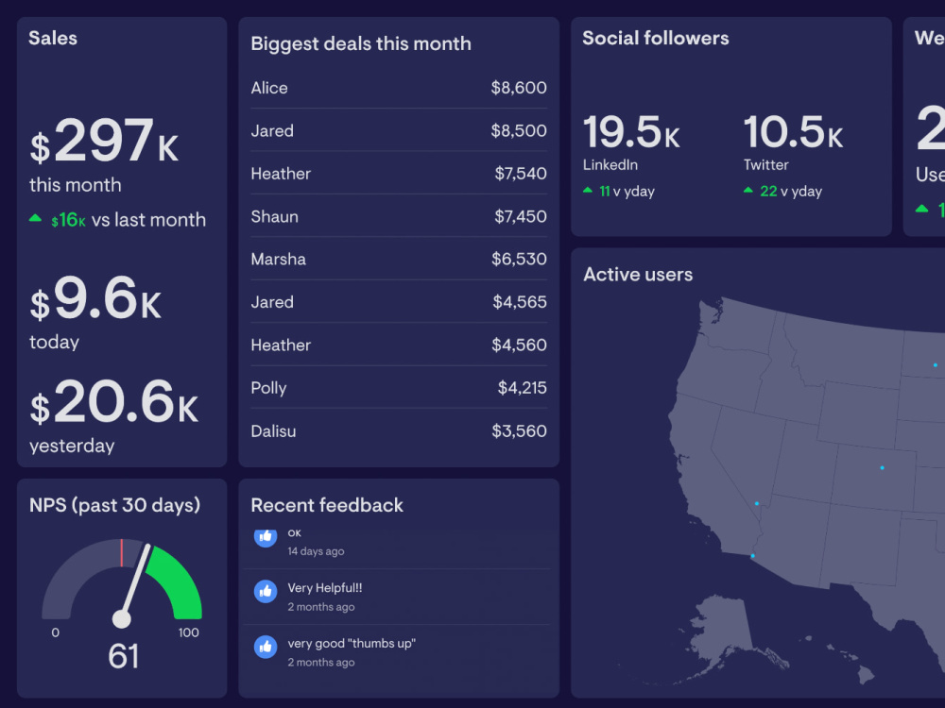Click active user dot near Las Vegas
This screenshot has height=708, width=945.
(x=756, y=504)
